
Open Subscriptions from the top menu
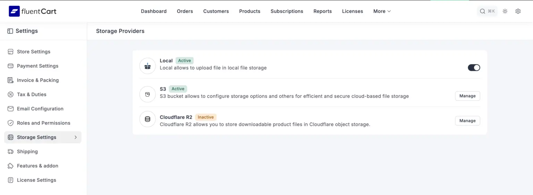(x=287, y=11)
